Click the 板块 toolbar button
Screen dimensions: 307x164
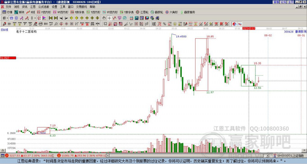click(19, 12)
